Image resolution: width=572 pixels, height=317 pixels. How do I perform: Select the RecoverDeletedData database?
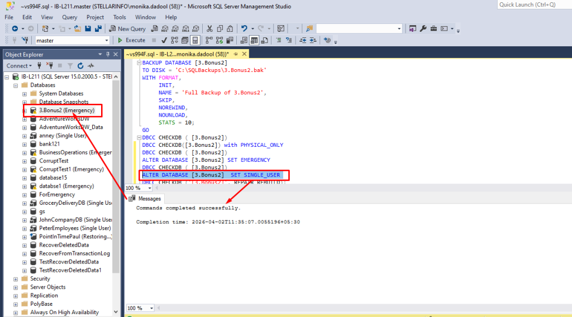coord(64,245)
